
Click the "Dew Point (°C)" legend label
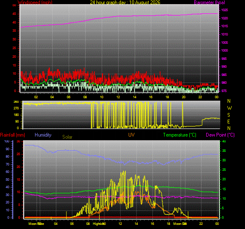(220, 135)
